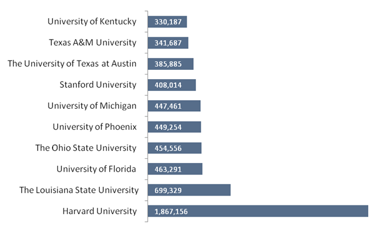Click the 1,867,156 data label
The height and width of the screenshot is (227, 374).
coord(171,211)
